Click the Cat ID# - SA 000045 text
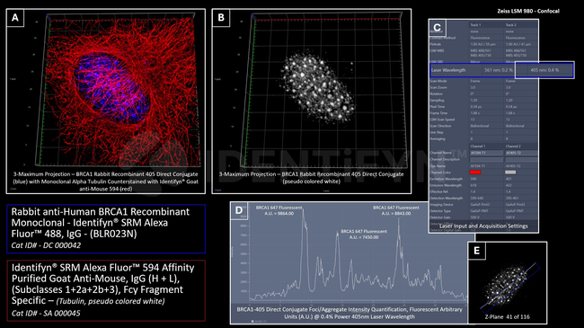 pyautogui.click(x=46, y=313)
